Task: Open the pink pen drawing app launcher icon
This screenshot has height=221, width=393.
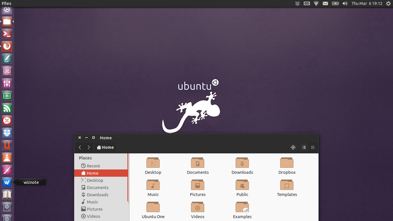Action: [x=7, y=170]
